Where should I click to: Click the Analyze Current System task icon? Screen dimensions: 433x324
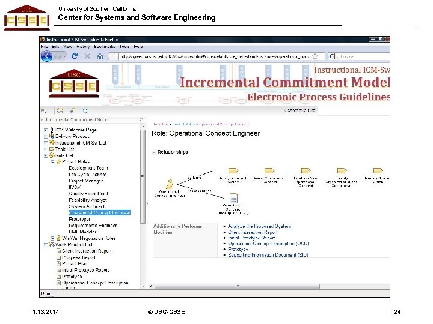[233, 171]
